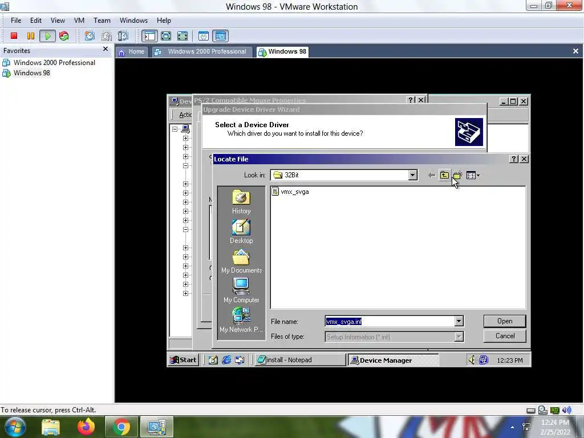
Task: Open Chrome from host taskbar
Action: (121, 427)
